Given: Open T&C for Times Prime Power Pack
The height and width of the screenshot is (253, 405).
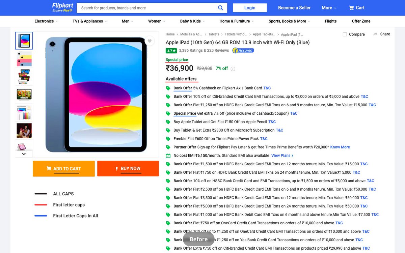Looking at the screenshot, I should click(x=264, y=139).
